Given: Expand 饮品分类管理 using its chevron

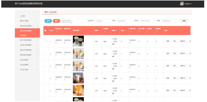Looking at the screenshot, I should tap(37, 26).
